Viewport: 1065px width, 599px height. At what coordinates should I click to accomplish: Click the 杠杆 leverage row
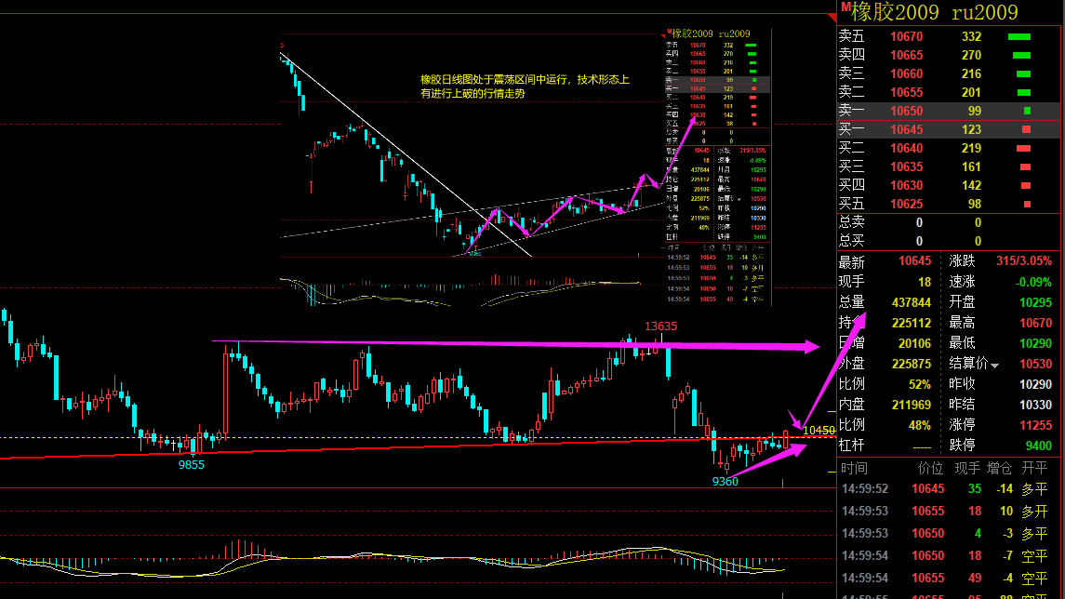tap(888, 446)
